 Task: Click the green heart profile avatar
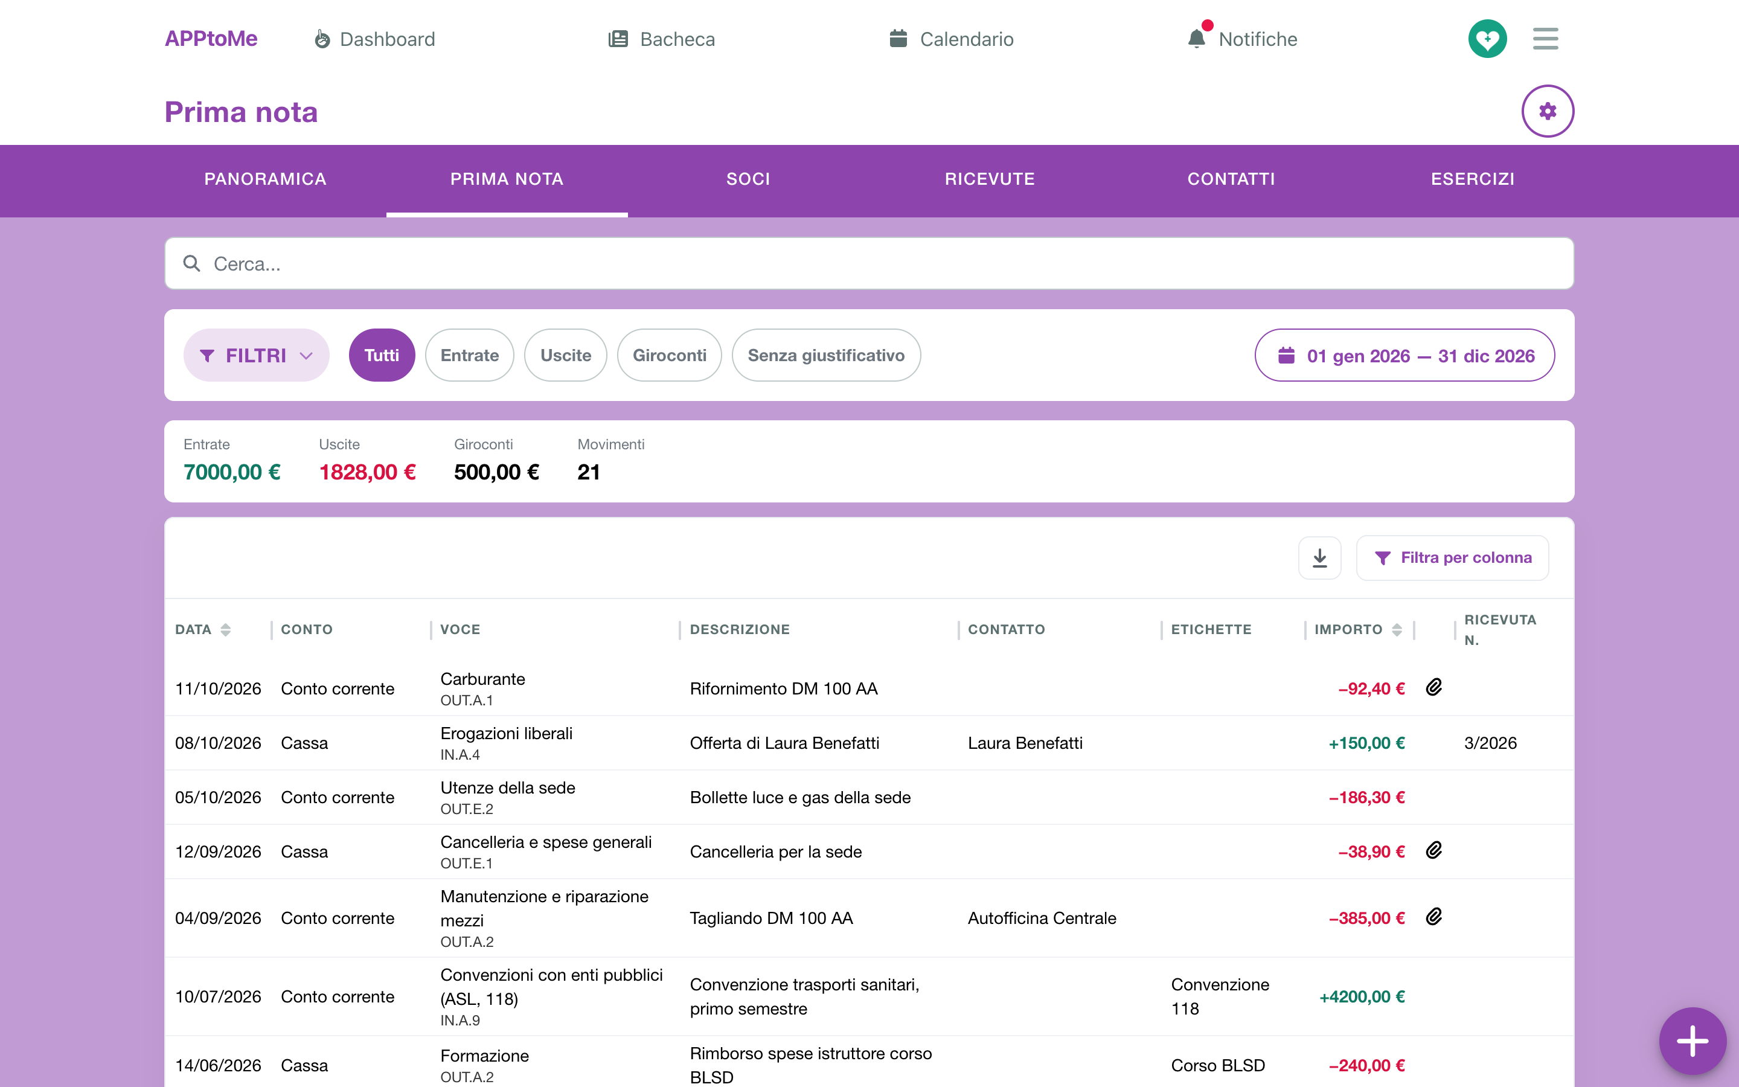[x=1487, y=39]
